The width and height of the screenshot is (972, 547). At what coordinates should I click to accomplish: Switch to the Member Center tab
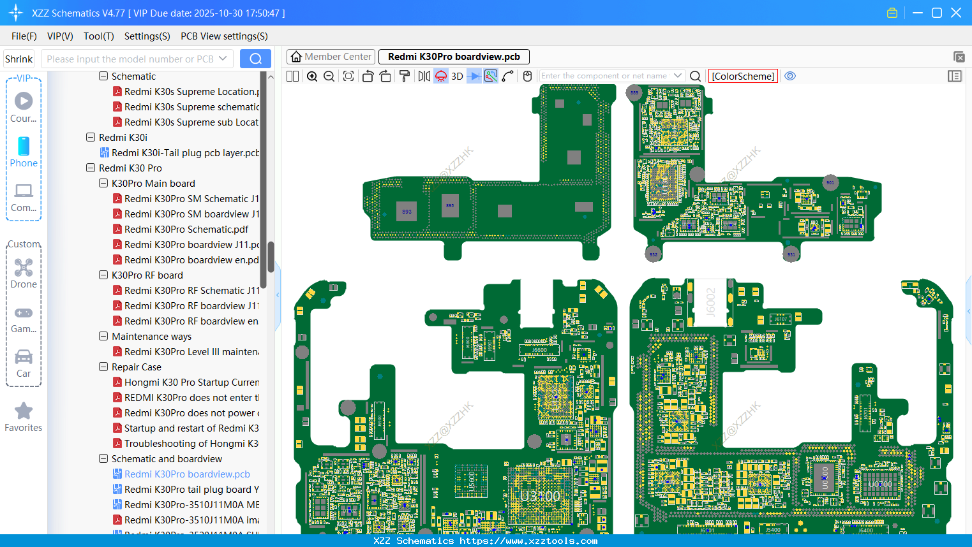coord(331,57)
